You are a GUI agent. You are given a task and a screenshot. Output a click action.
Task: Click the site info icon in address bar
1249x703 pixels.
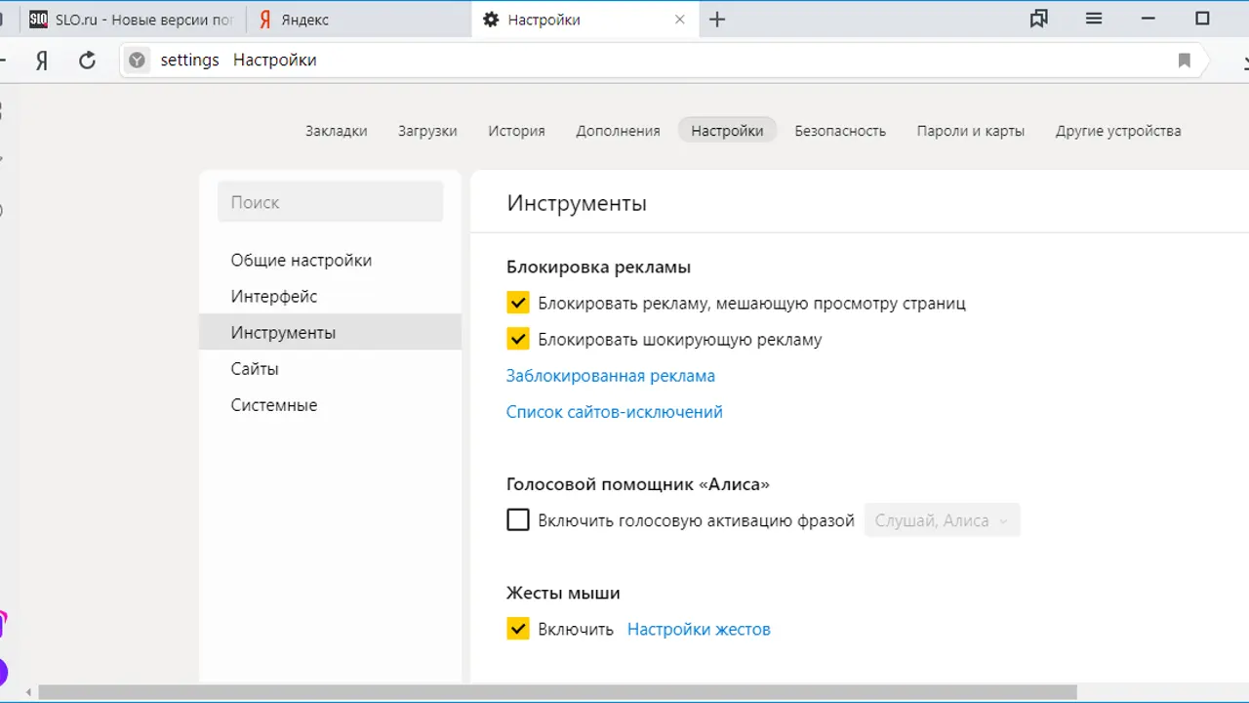pos(138,61)
